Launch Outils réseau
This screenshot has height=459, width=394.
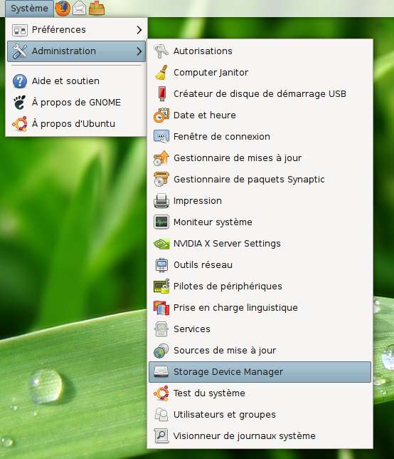click(x=260, y=265)
